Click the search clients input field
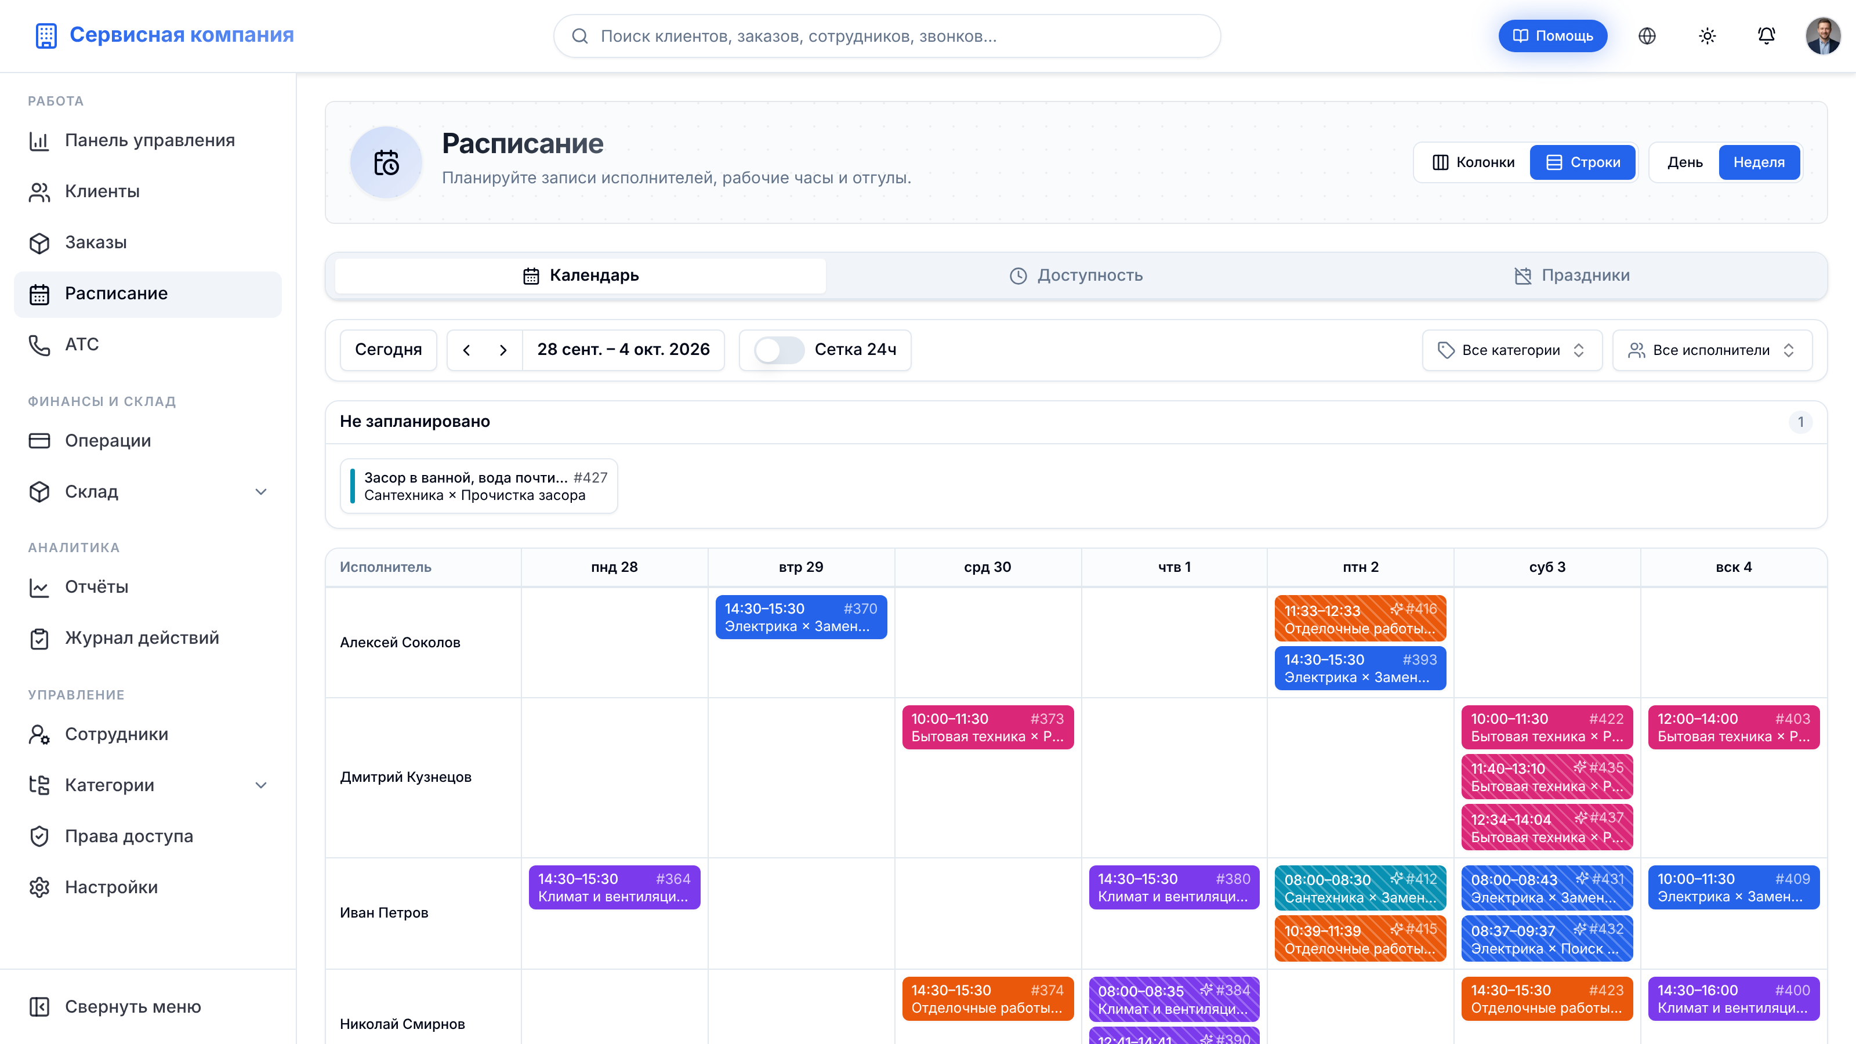The height and width of the screenshot is (1044, 1856). 886,36
